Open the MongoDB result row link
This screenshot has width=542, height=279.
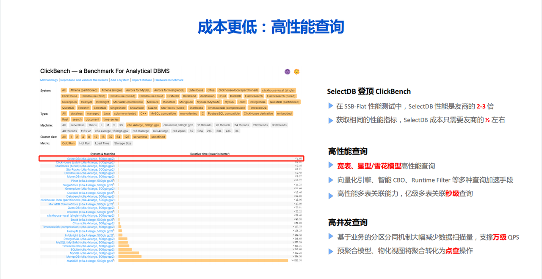pyautogui.click(x=91, y=257)
